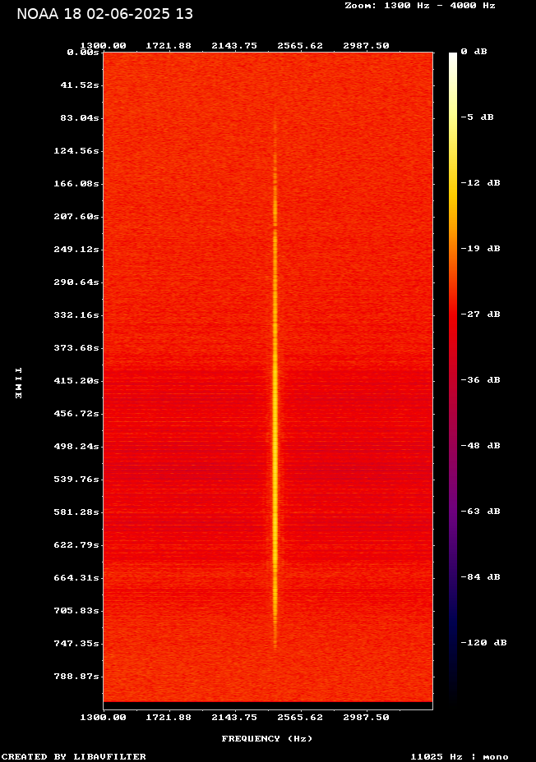The image size is (536, 762).
Task: Click the '-63 dB' legend label
Action: (481, 511)
